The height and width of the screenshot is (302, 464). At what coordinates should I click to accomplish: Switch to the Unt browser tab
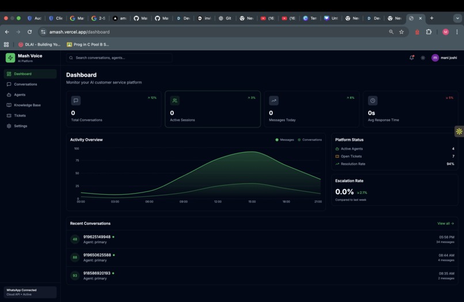(331, 18)
